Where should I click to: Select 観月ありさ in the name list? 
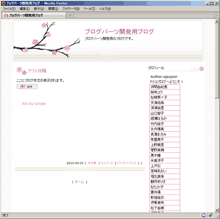click(165, 182)
